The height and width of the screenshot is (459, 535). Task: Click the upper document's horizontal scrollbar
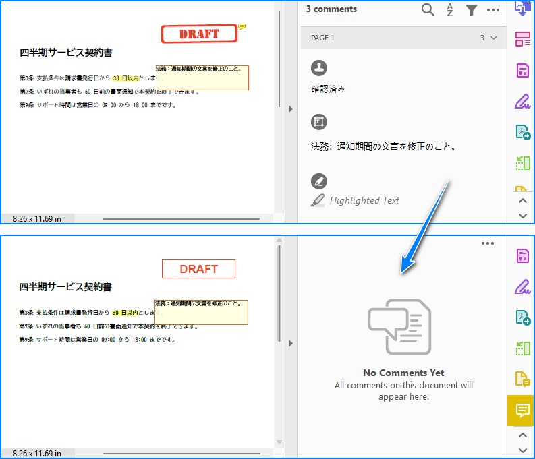[x=181, y=219]
